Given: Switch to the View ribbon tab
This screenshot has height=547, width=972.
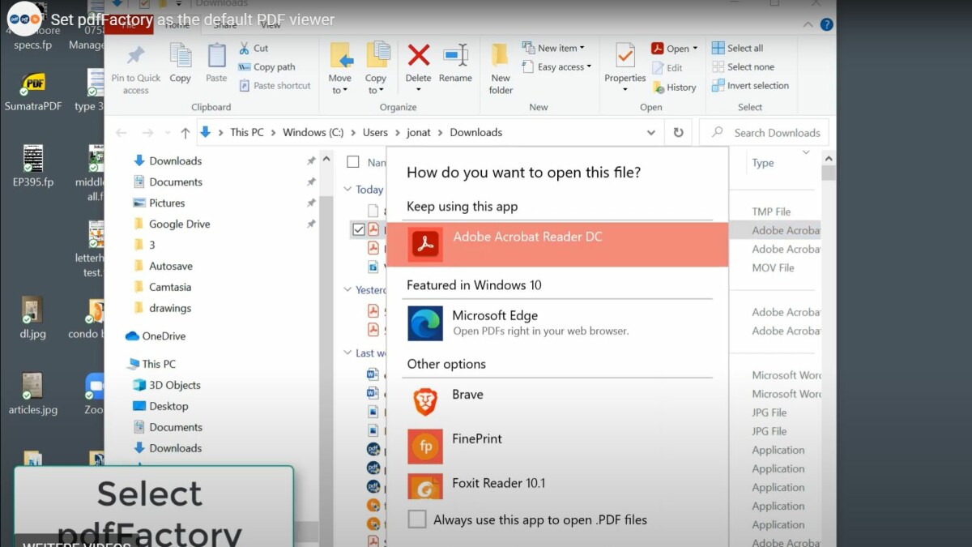Looking at the screenshot, I should [x=271, y=24].
